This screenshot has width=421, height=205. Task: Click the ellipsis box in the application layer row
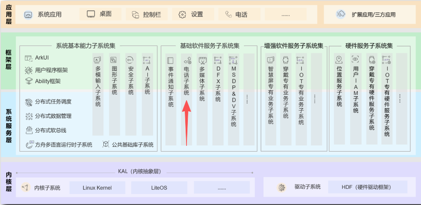pos(286,14)
